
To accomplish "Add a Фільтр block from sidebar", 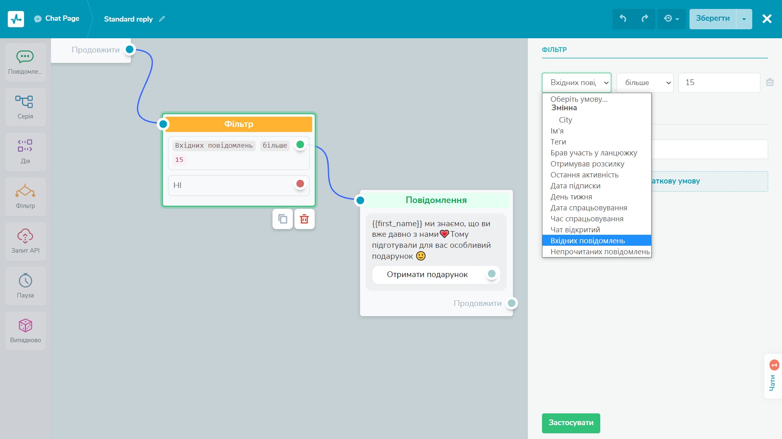I will (x=25, y=197).
